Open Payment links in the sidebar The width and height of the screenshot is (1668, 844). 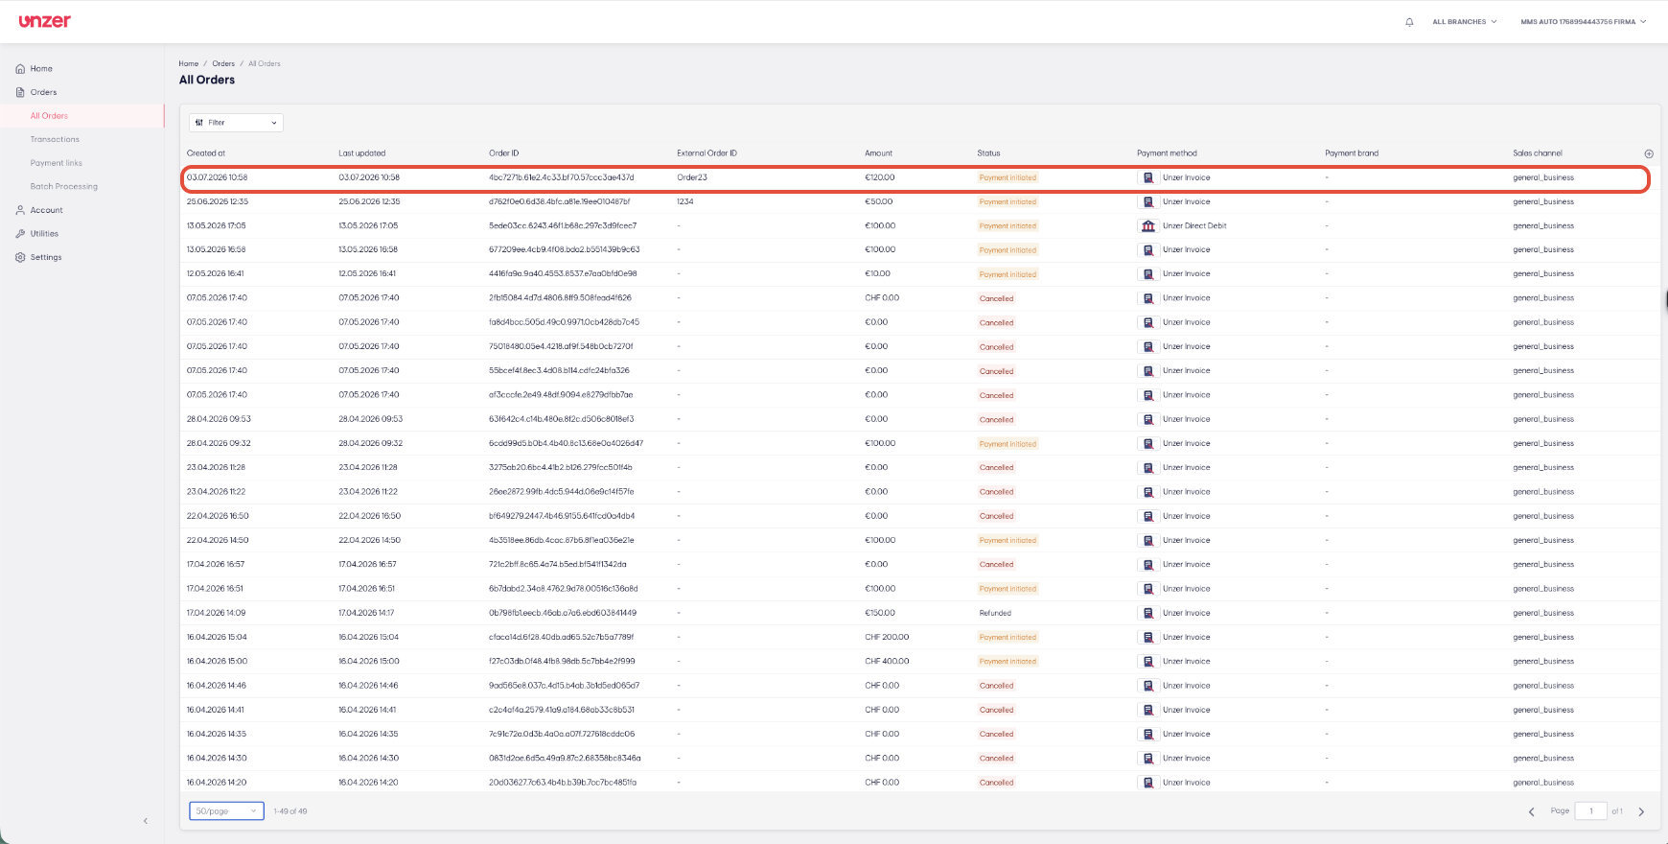tap(57, 163)
